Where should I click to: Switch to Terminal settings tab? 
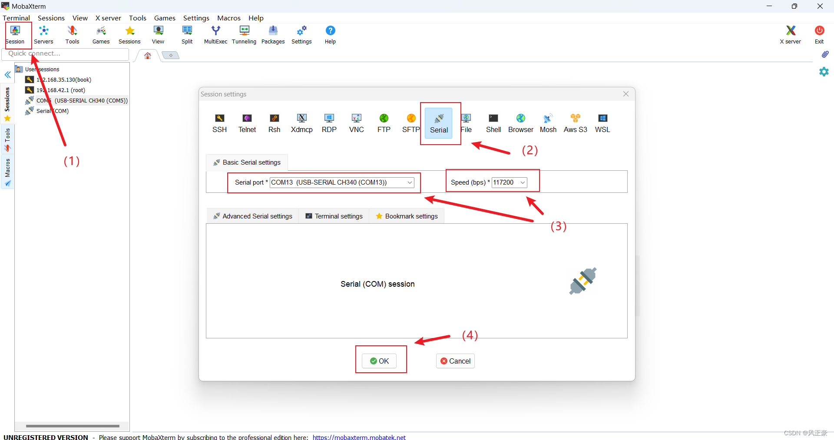[x=334, y=216]
